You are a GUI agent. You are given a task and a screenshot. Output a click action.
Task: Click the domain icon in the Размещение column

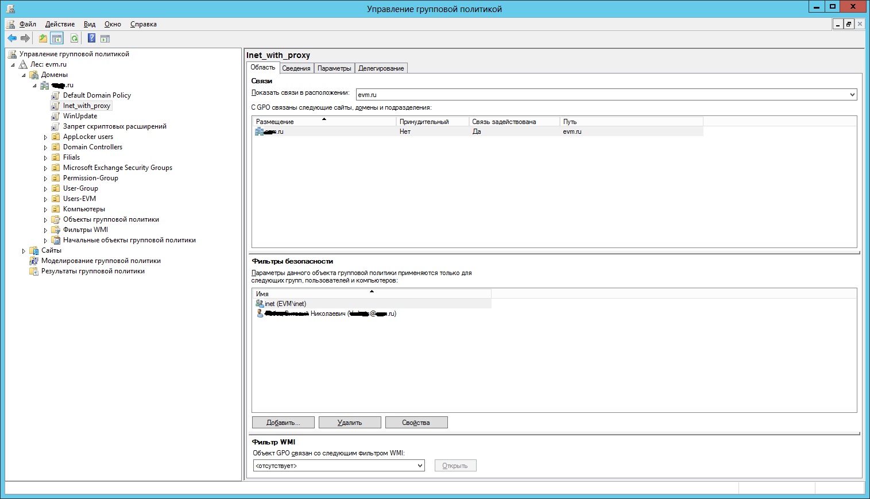pyautogui.click(x=259, y=131)
